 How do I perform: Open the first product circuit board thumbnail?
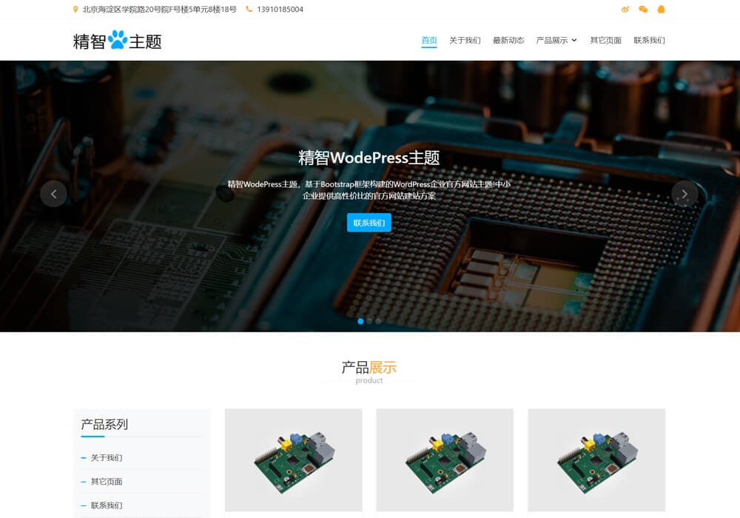click(x=293, y=459)
